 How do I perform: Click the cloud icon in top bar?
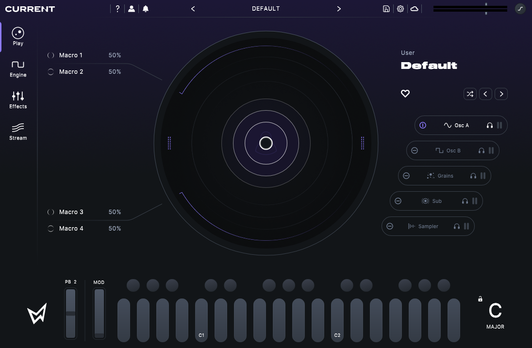point(415,9)
